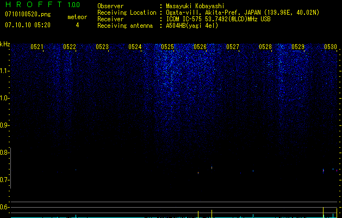This screenshot has width=342, height=218.
Task: Click the meteor count label
Action: coord(77,17)
